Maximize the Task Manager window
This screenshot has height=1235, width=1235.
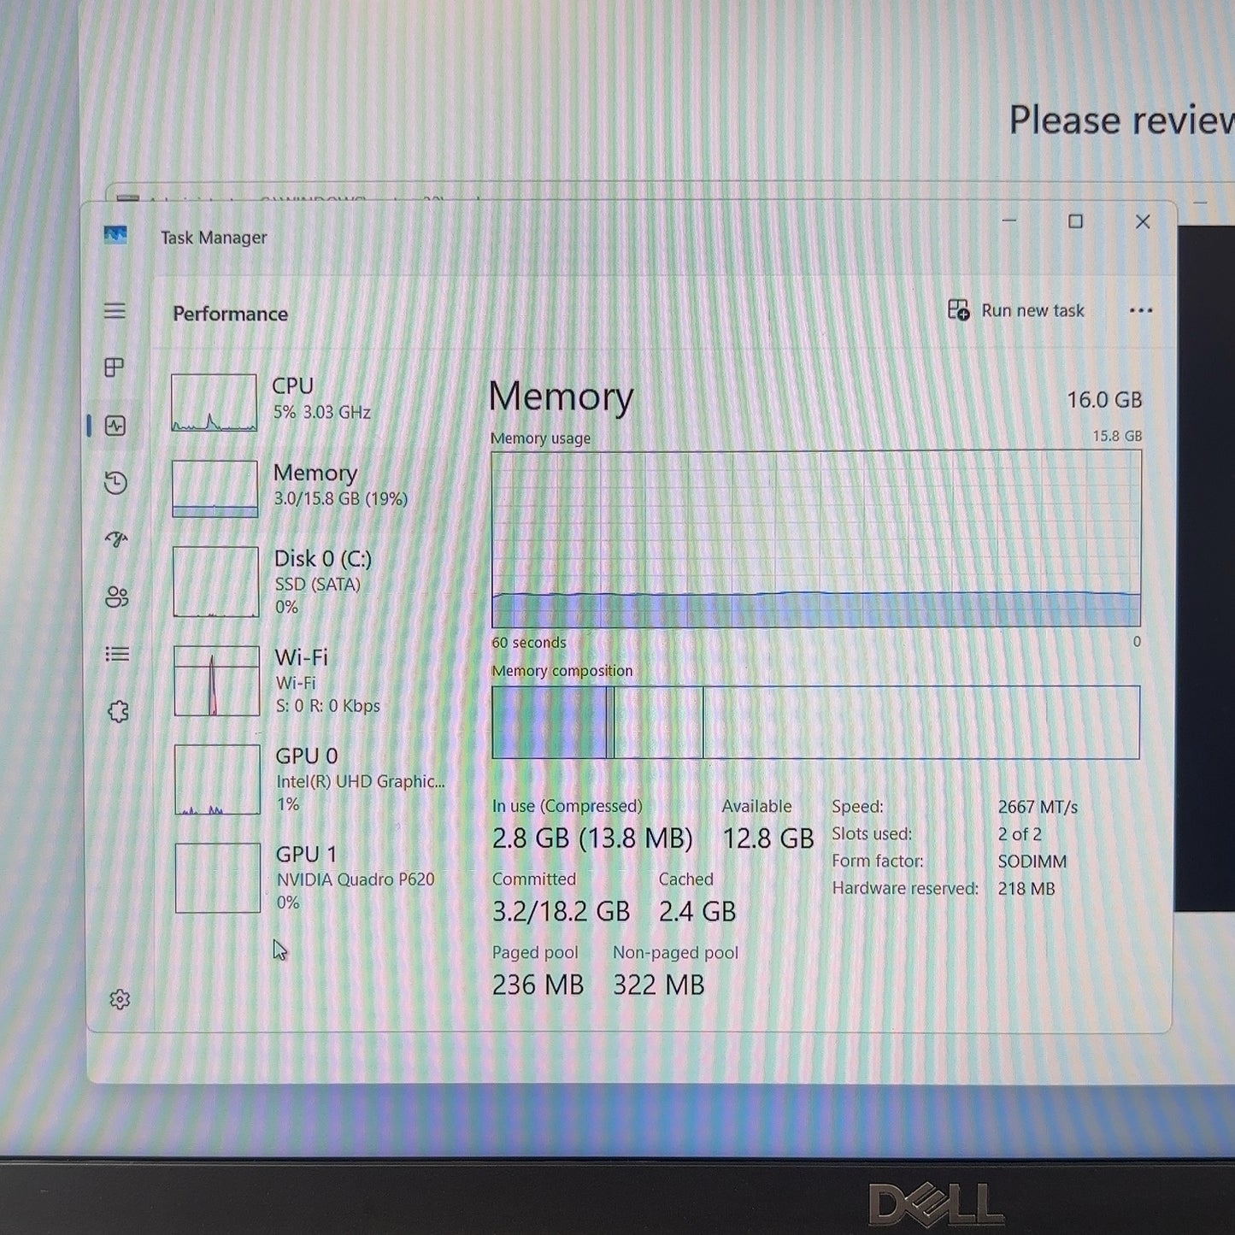1075,221
